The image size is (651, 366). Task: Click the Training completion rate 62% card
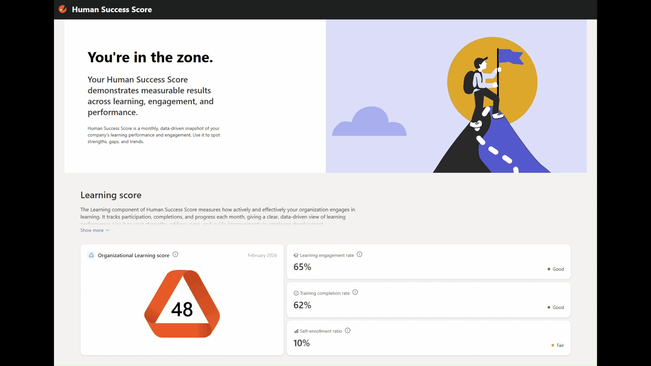428,300
